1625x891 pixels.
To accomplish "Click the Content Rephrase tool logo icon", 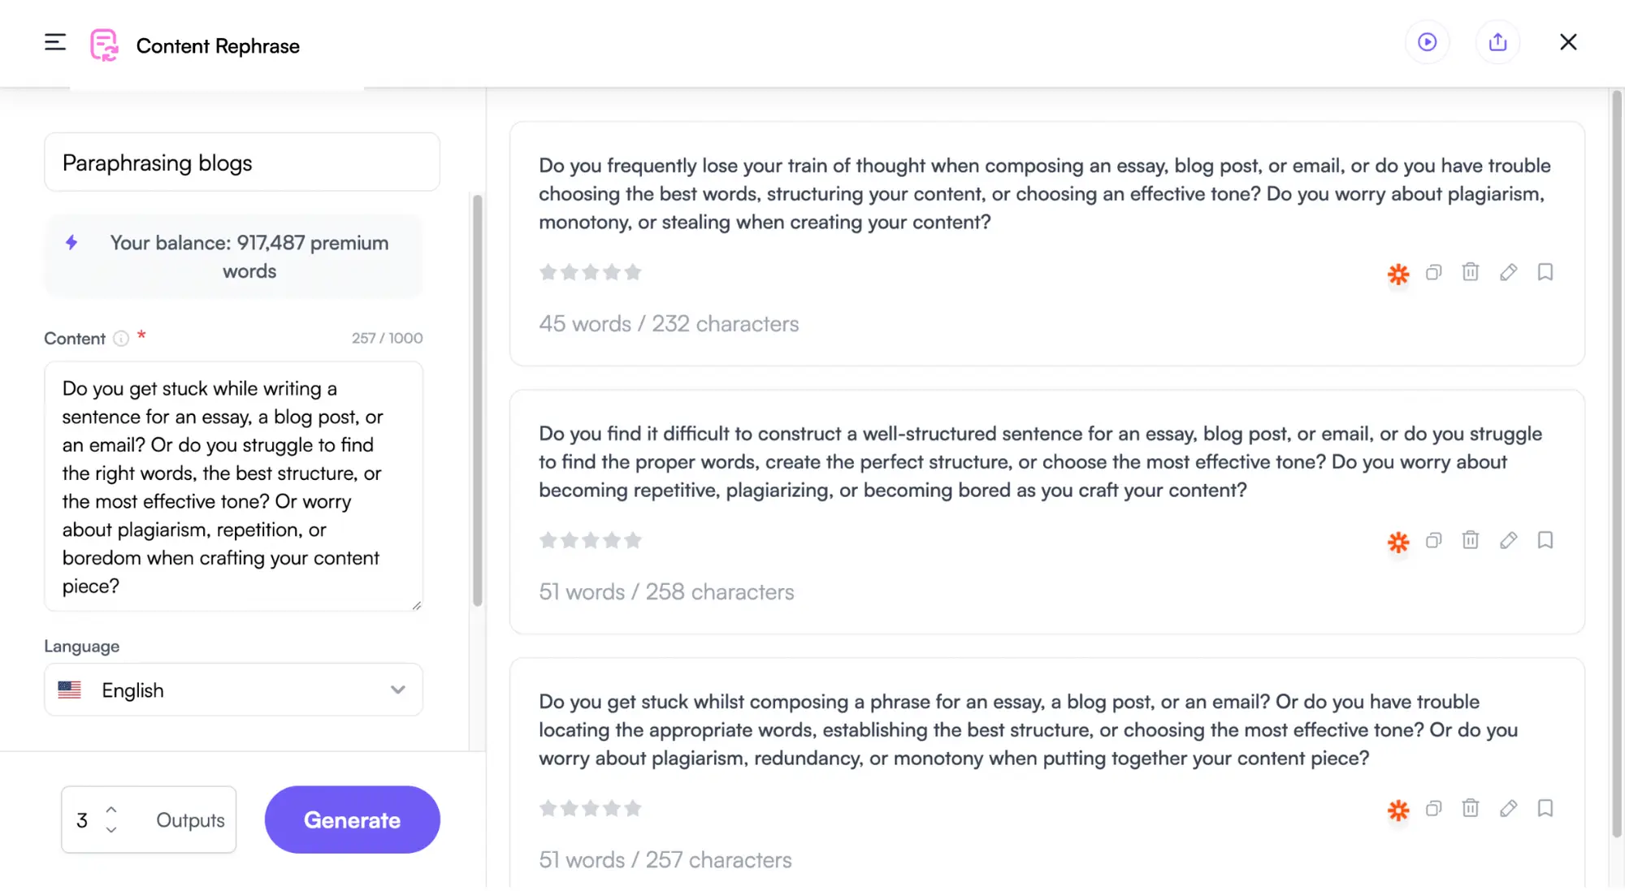I will [104, 45].
